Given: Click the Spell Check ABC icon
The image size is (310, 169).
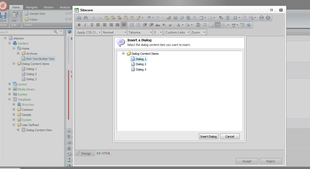Looking at the screenshot, I should pyautogui.click(x=234, y=25).
